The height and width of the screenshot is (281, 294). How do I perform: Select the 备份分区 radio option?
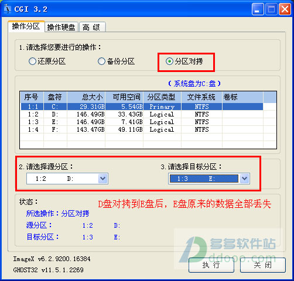[116, 61]
